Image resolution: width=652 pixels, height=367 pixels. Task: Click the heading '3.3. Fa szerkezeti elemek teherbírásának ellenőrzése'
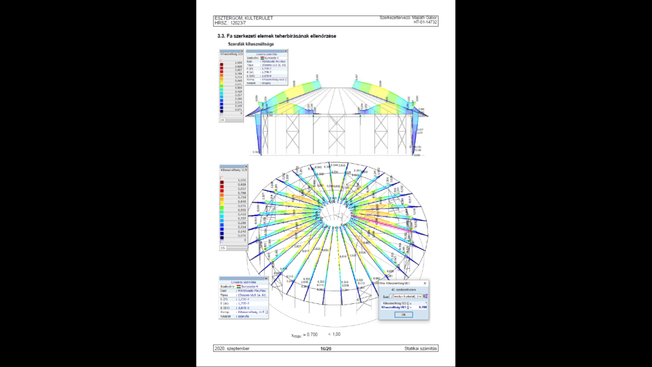tap(276, 36)
